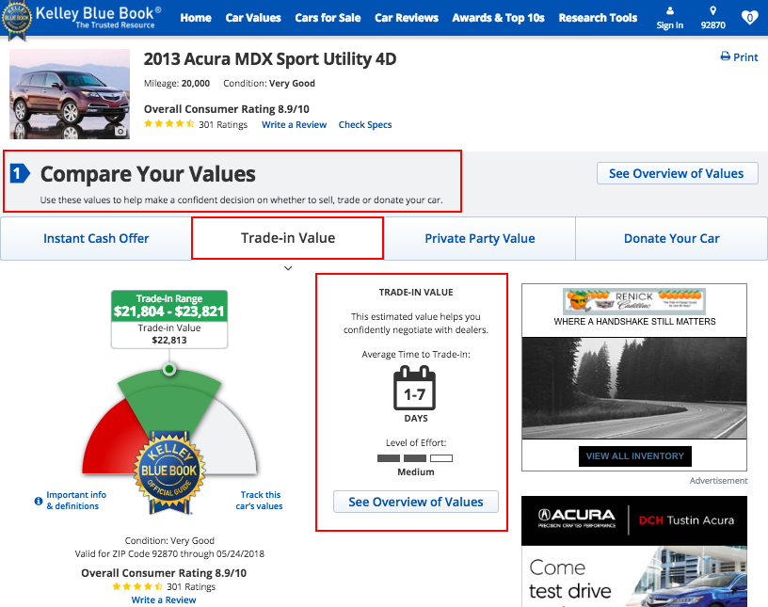Open the Sign In person icon
Image resolution: width=768 pixels, height=607 pixels.
pyautogui.click(x=669, y=10)
